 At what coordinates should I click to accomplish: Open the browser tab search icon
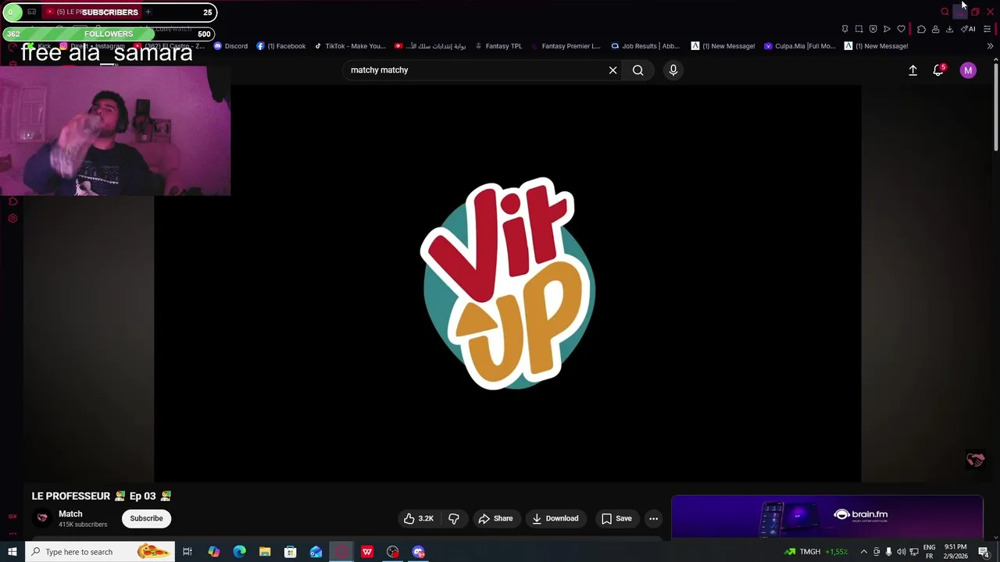tap(945, 12)
